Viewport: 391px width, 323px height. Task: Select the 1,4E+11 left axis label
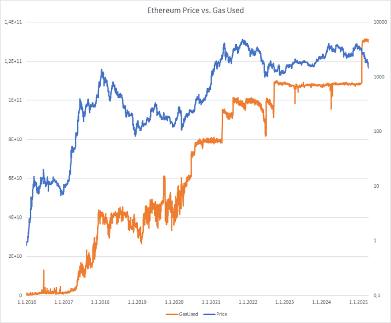[13, 22]
